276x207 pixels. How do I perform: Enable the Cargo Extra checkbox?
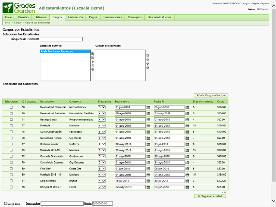[6, 204]
